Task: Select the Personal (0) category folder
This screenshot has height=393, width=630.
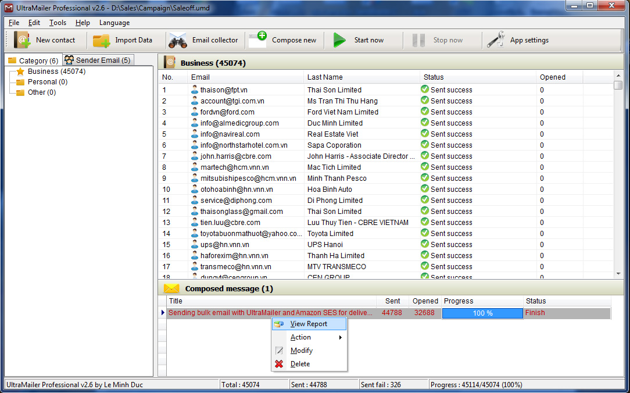Action: 47,82
